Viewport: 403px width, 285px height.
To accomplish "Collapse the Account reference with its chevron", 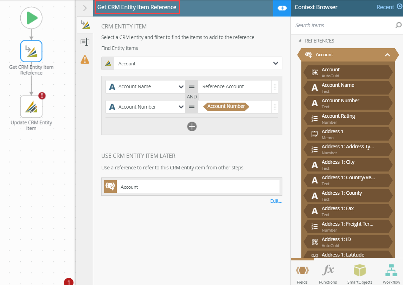I will (387, 55).
